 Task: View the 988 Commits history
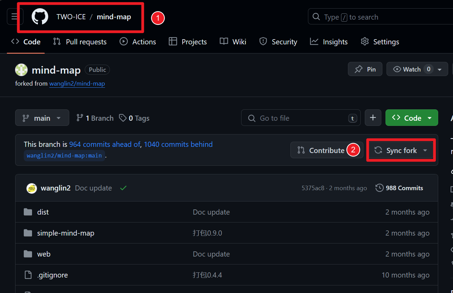click(399, 188)
